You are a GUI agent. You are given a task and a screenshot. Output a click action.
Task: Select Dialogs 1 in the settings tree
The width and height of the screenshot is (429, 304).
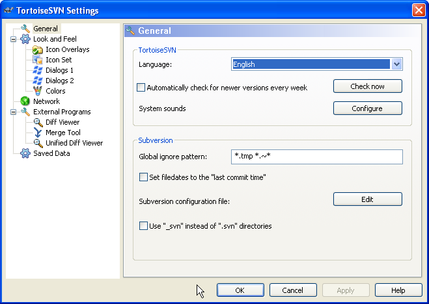tap(59, 70)
